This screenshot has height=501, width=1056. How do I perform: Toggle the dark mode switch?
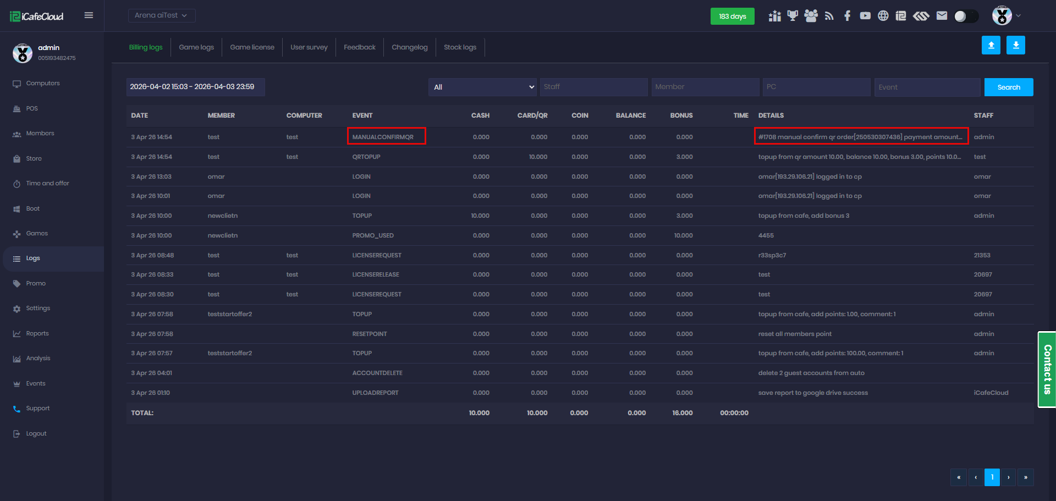click(966, 16)
